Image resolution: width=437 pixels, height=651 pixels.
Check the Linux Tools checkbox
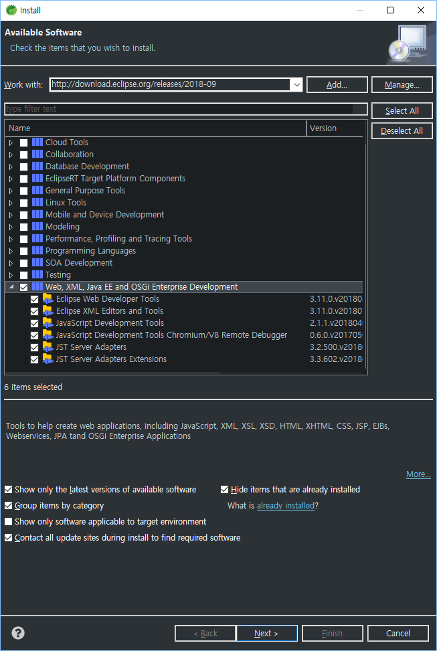pyautogui.click(x=23, y=203)
